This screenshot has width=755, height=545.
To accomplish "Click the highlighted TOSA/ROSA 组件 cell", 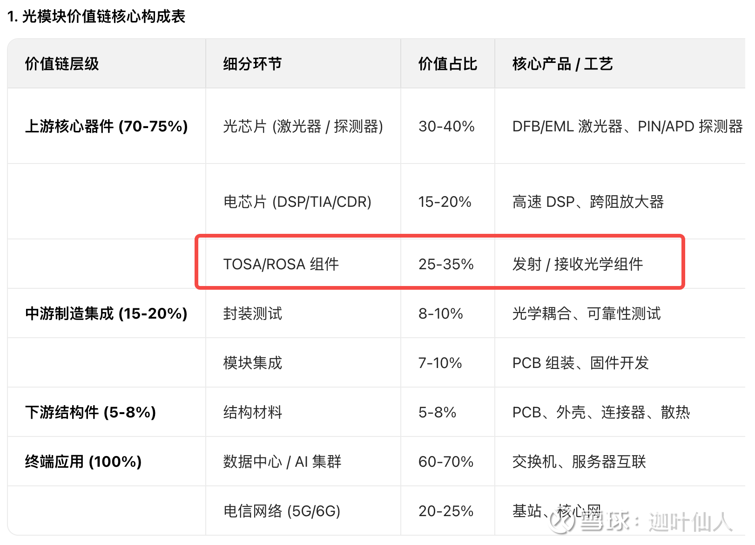I will pyautogui.click(x=281, y=264).
